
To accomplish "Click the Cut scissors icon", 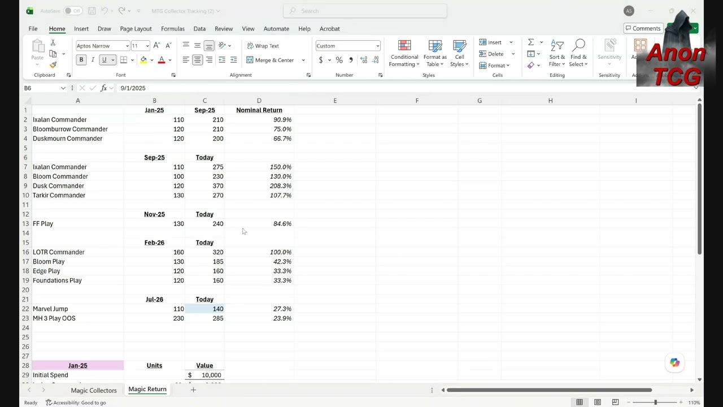I will coord(53,43).
